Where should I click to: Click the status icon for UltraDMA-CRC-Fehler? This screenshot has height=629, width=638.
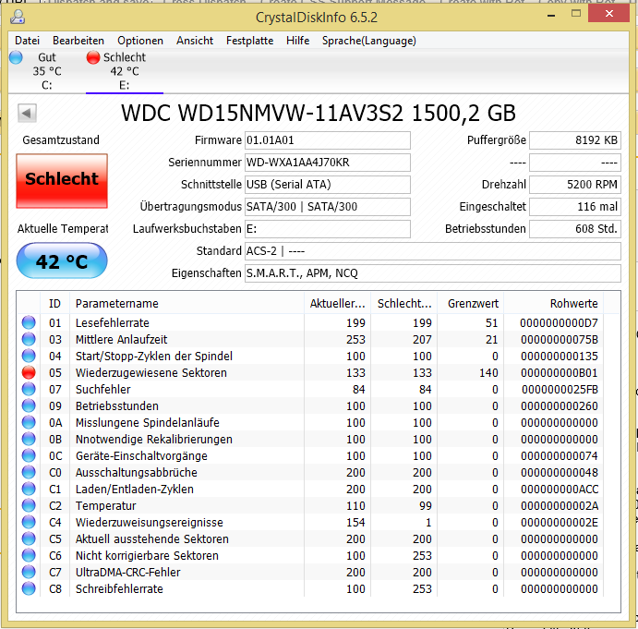[29, 572]
